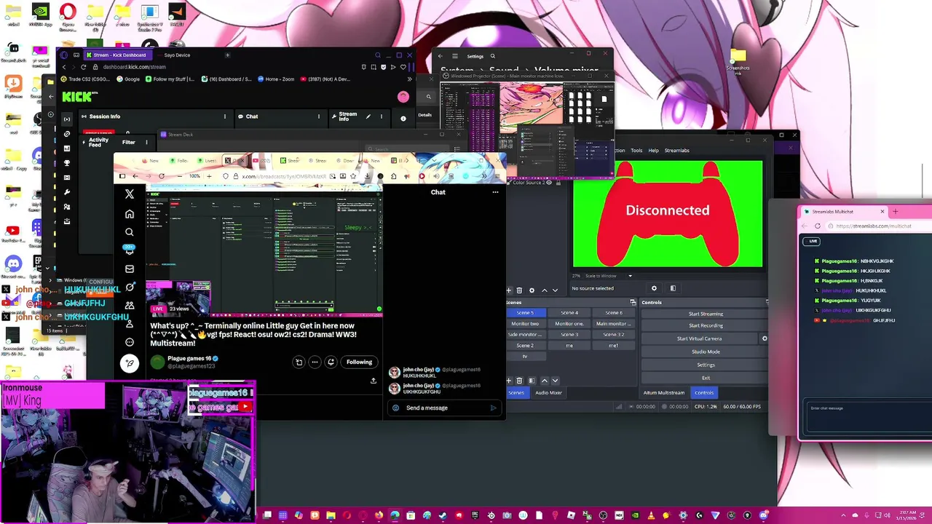Open the hamburger menu in Settings window

455,56
